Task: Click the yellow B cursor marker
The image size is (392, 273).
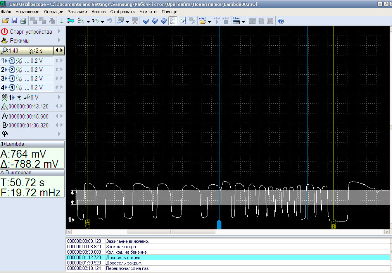Action: (333, 226)
